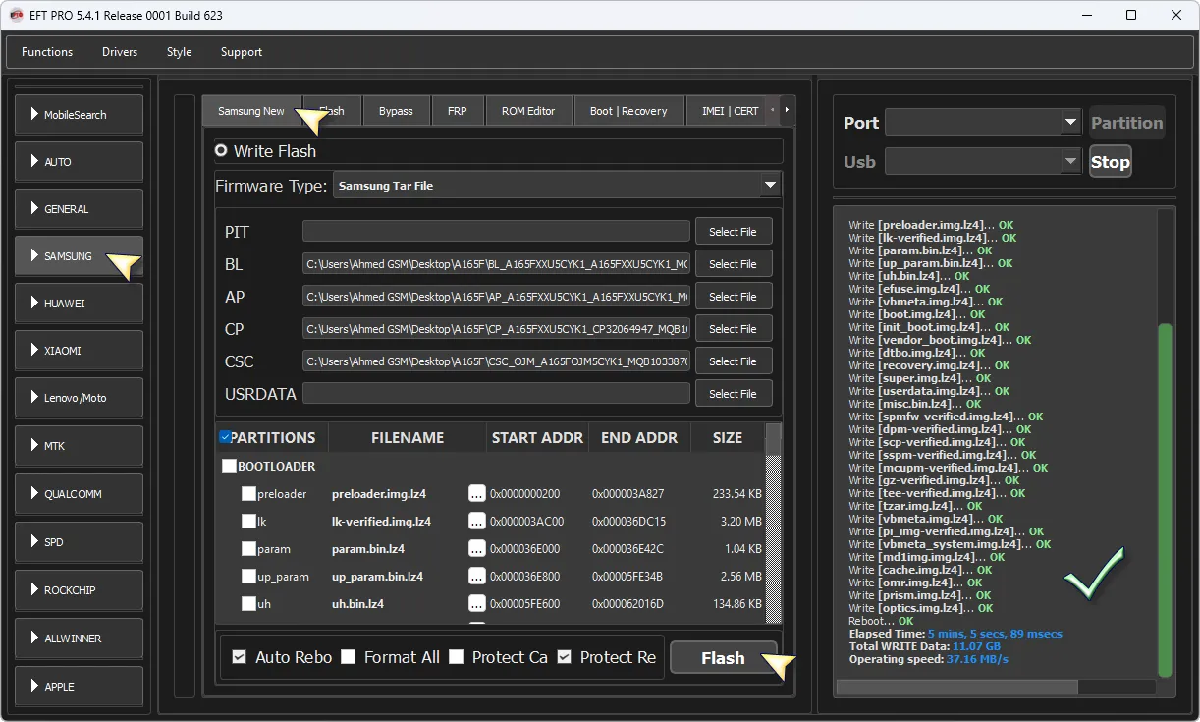The image size is (1200, 722).
Task: Expand the XIAOMI sidebar section
Action: click(x=79, y=351)
